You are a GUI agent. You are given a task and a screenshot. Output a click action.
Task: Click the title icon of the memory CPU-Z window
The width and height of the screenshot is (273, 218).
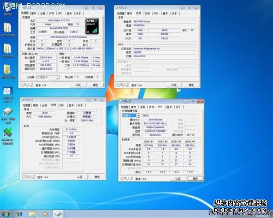pyautogui.click(x=23, y=100)
